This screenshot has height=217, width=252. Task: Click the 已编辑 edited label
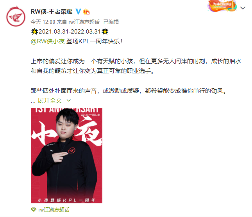pos(111,22)
